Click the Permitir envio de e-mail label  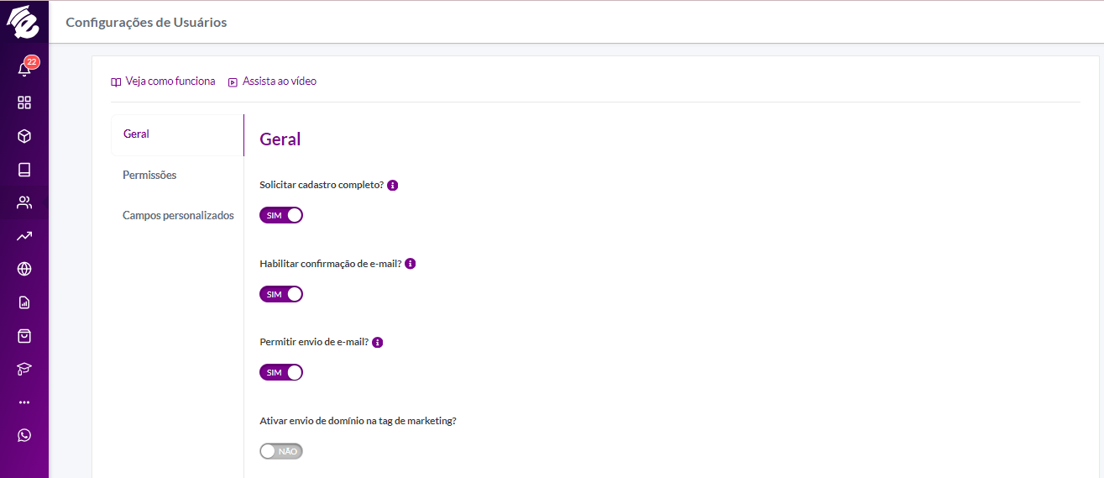pos(314,342)
